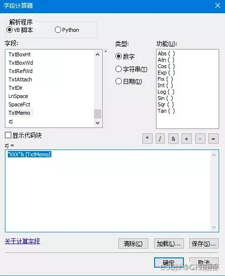Click the 加载(L)... button

[x=169, y=244]
